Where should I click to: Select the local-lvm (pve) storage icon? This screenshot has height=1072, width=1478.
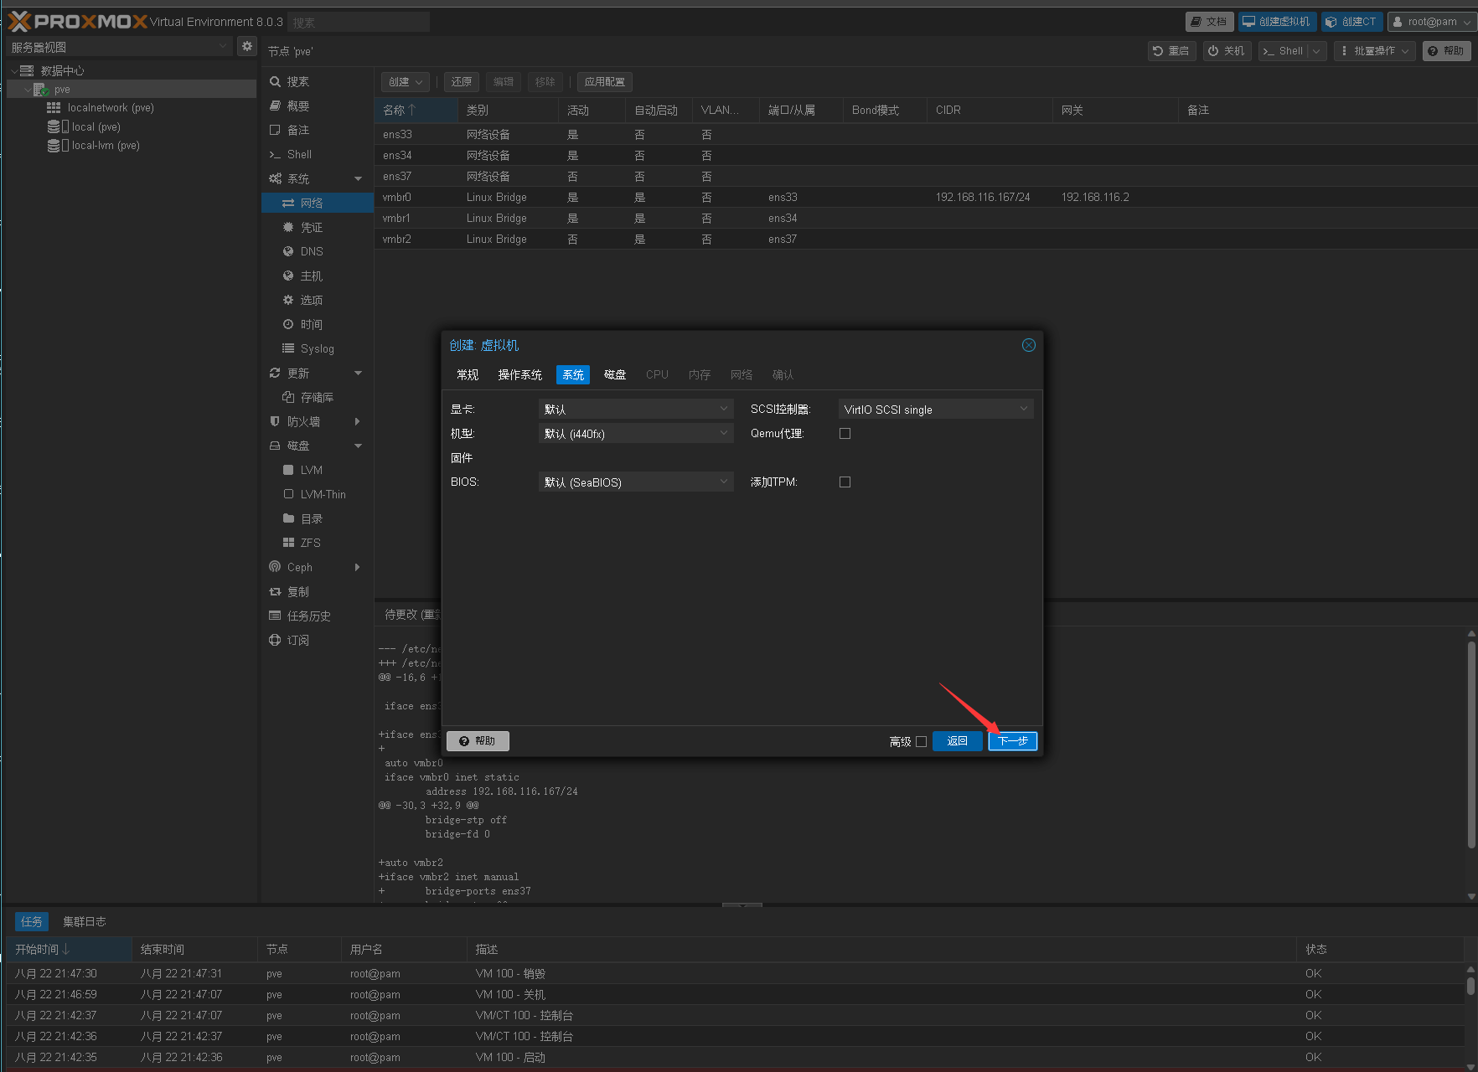point(55,146)
